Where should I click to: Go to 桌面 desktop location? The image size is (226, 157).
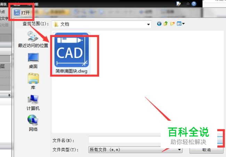(33, 61)
